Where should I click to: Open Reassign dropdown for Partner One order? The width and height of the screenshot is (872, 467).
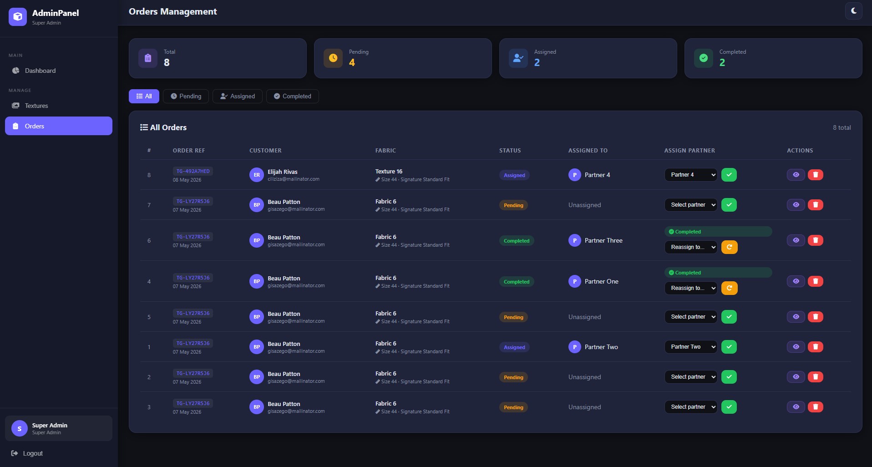(691, 288)
